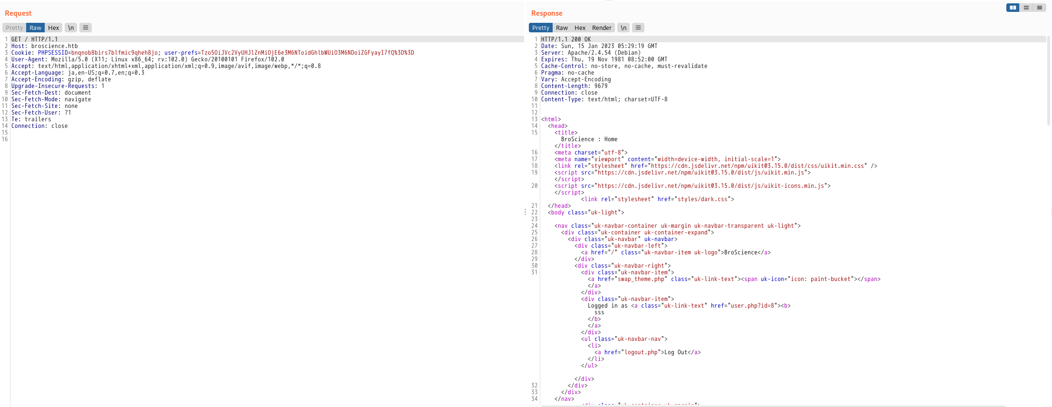
Task: Click the response Date header line
Action: 599,46
